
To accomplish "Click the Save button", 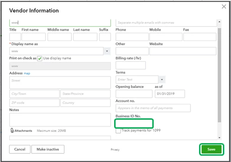I will (211, 149).
